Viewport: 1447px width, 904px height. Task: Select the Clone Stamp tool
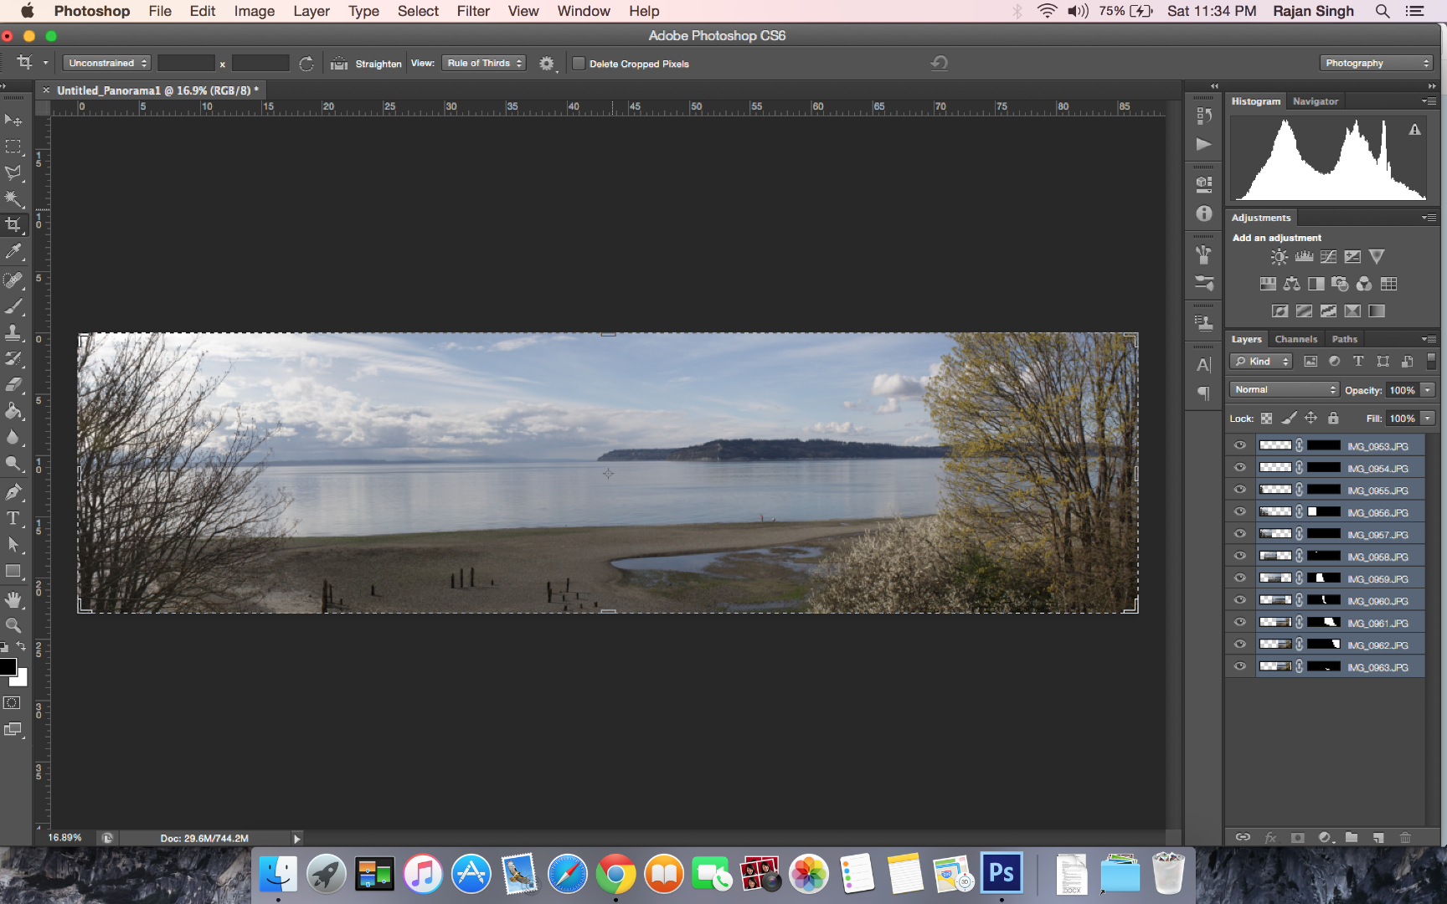click(x=13, y=332)
